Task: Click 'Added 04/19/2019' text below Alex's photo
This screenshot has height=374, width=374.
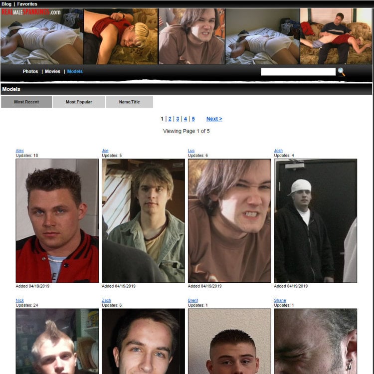Action: 33,286
